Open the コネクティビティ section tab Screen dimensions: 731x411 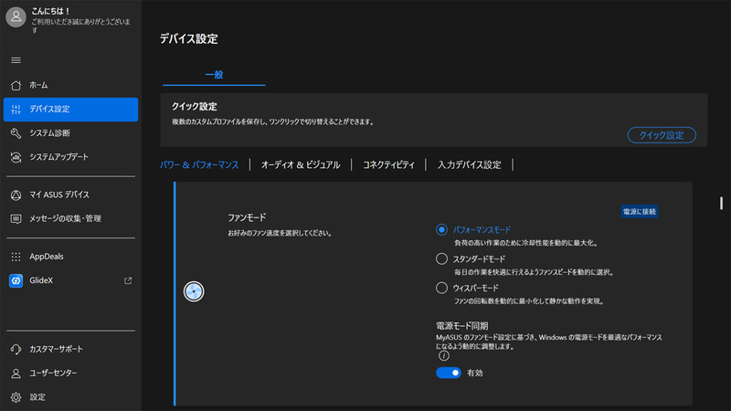(389, 165)
